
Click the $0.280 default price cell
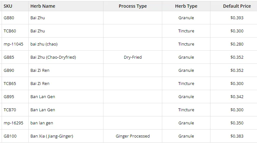tap(237, 44)
